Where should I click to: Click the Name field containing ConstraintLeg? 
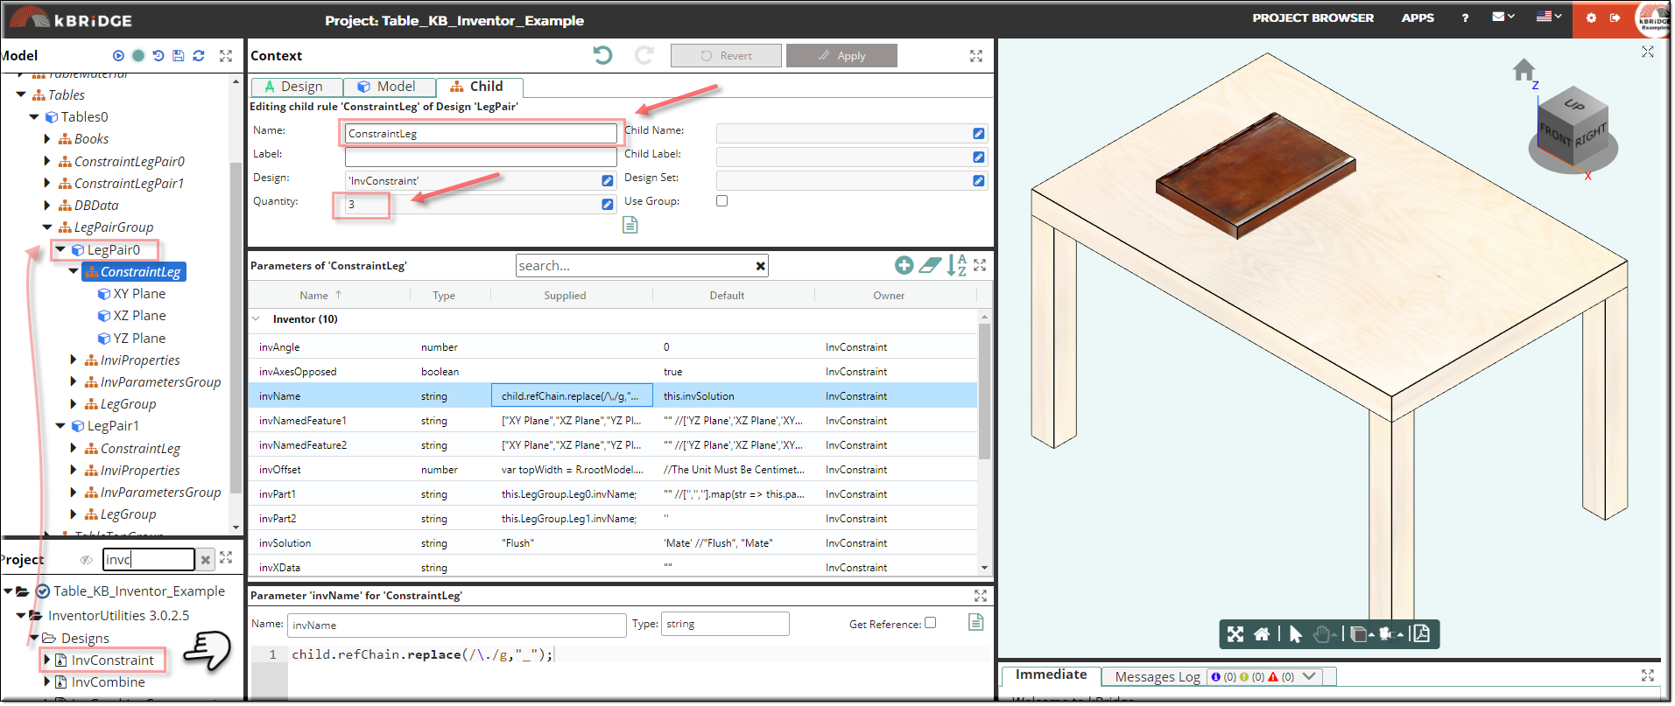(x=481, y=134)
